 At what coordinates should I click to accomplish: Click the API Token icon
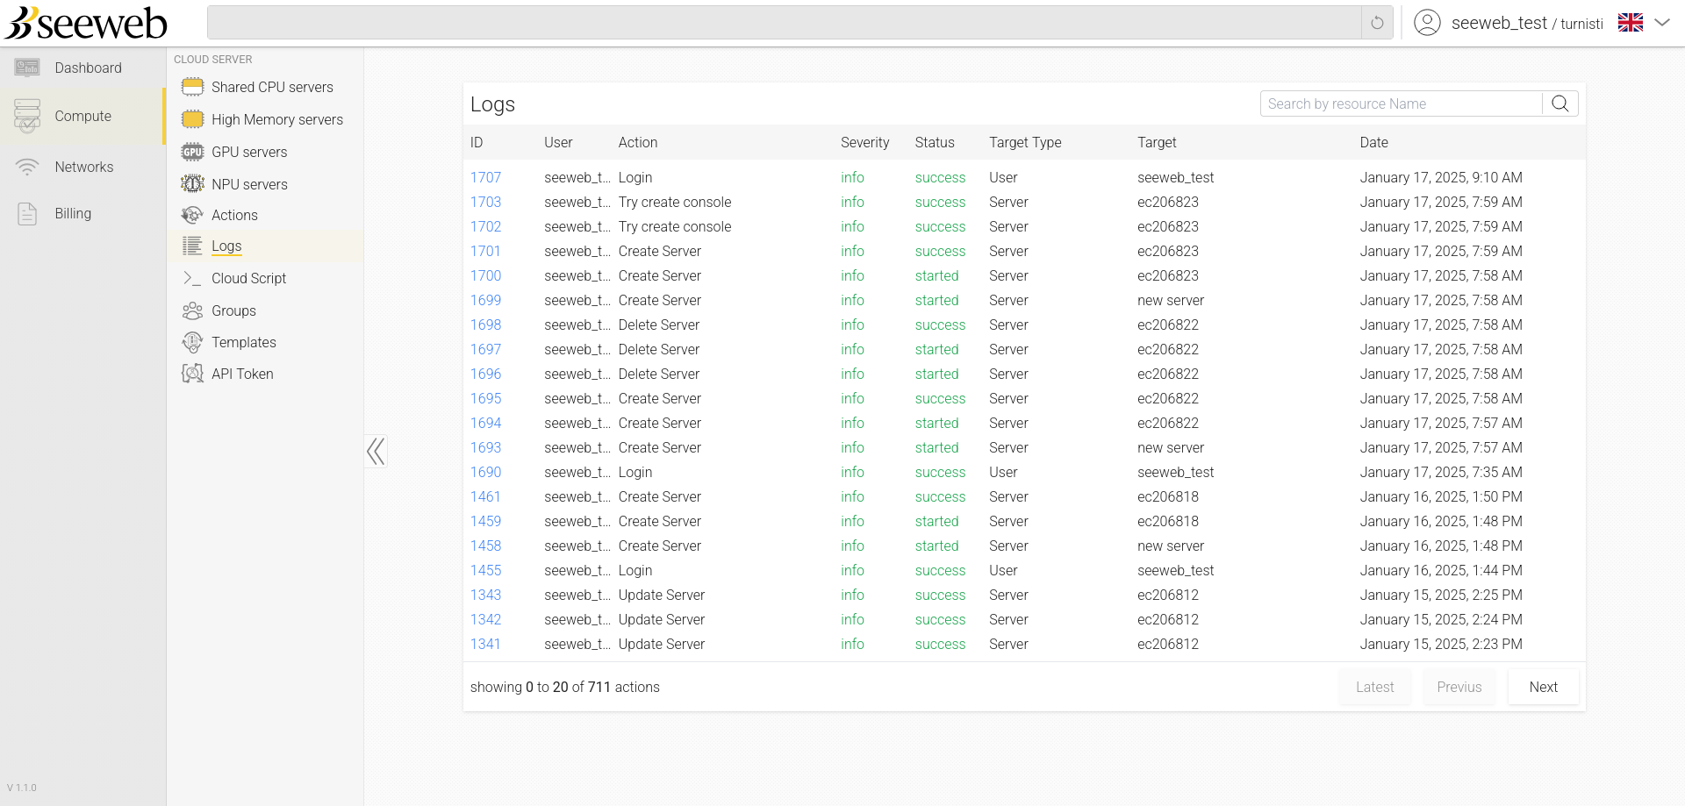pyautogui.click(x=192, y=374)
